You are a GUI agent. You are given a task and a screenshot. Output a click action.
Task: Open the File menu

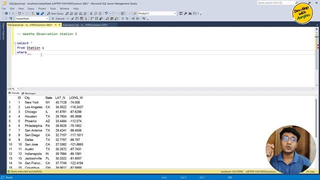[4, 8]
